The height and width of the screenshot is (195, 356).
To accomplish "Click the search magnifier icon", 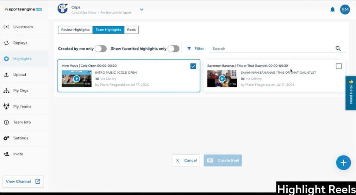I will (x=338, y=49).
